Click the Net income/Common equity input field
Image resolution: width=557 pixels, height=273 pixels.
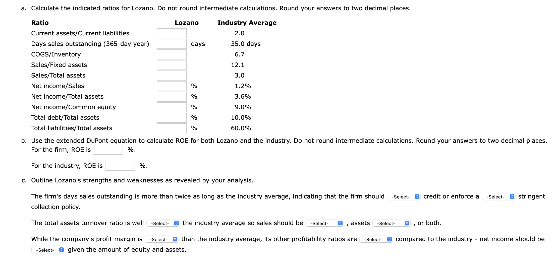point(172,107)
